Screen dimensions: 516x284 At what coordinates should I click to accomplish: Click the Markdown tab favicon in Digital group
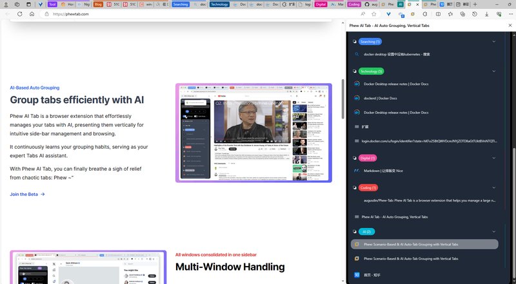357,171
